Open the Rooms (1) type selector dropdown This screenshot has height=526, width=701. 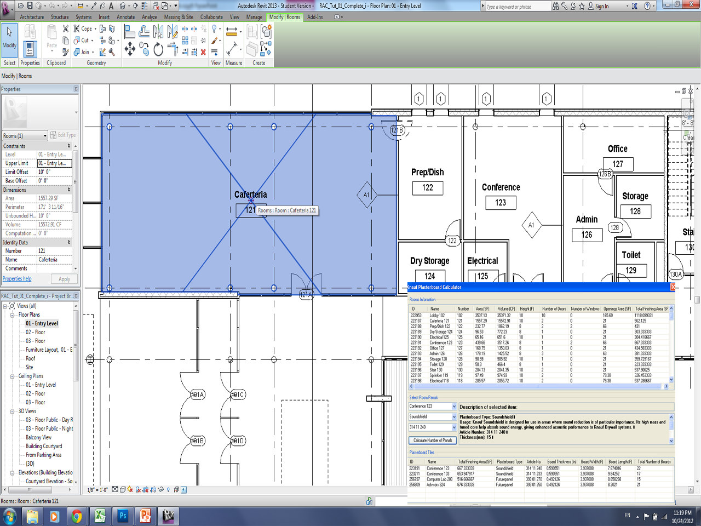tap(45, 136)
